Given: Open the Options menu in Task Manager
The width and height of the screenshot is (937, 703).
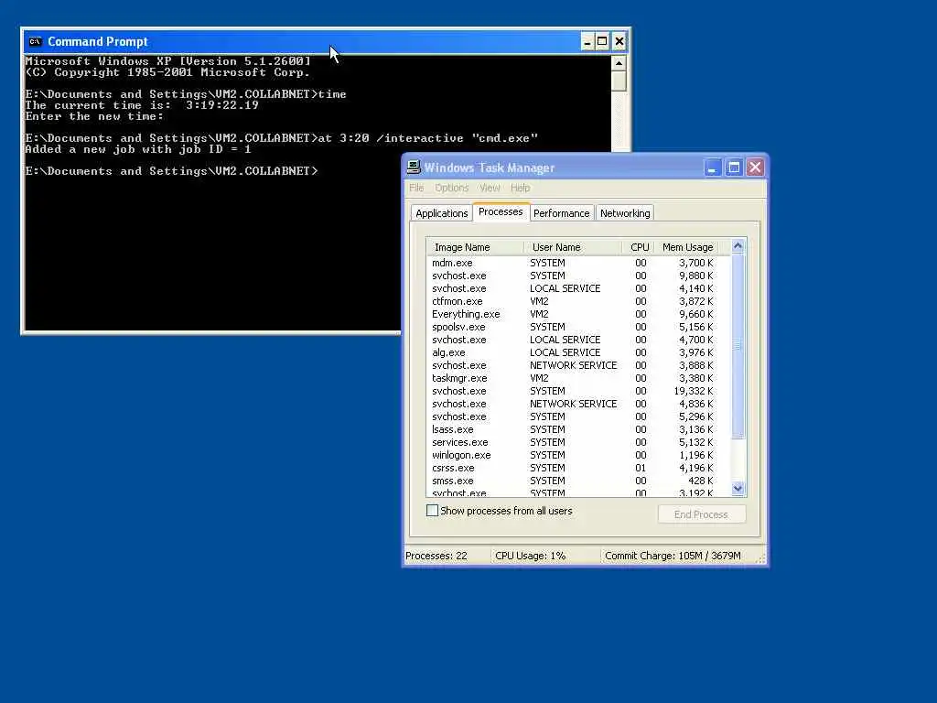Looking at the screenshot, I should pyautogui.click(x=452, y=188).
